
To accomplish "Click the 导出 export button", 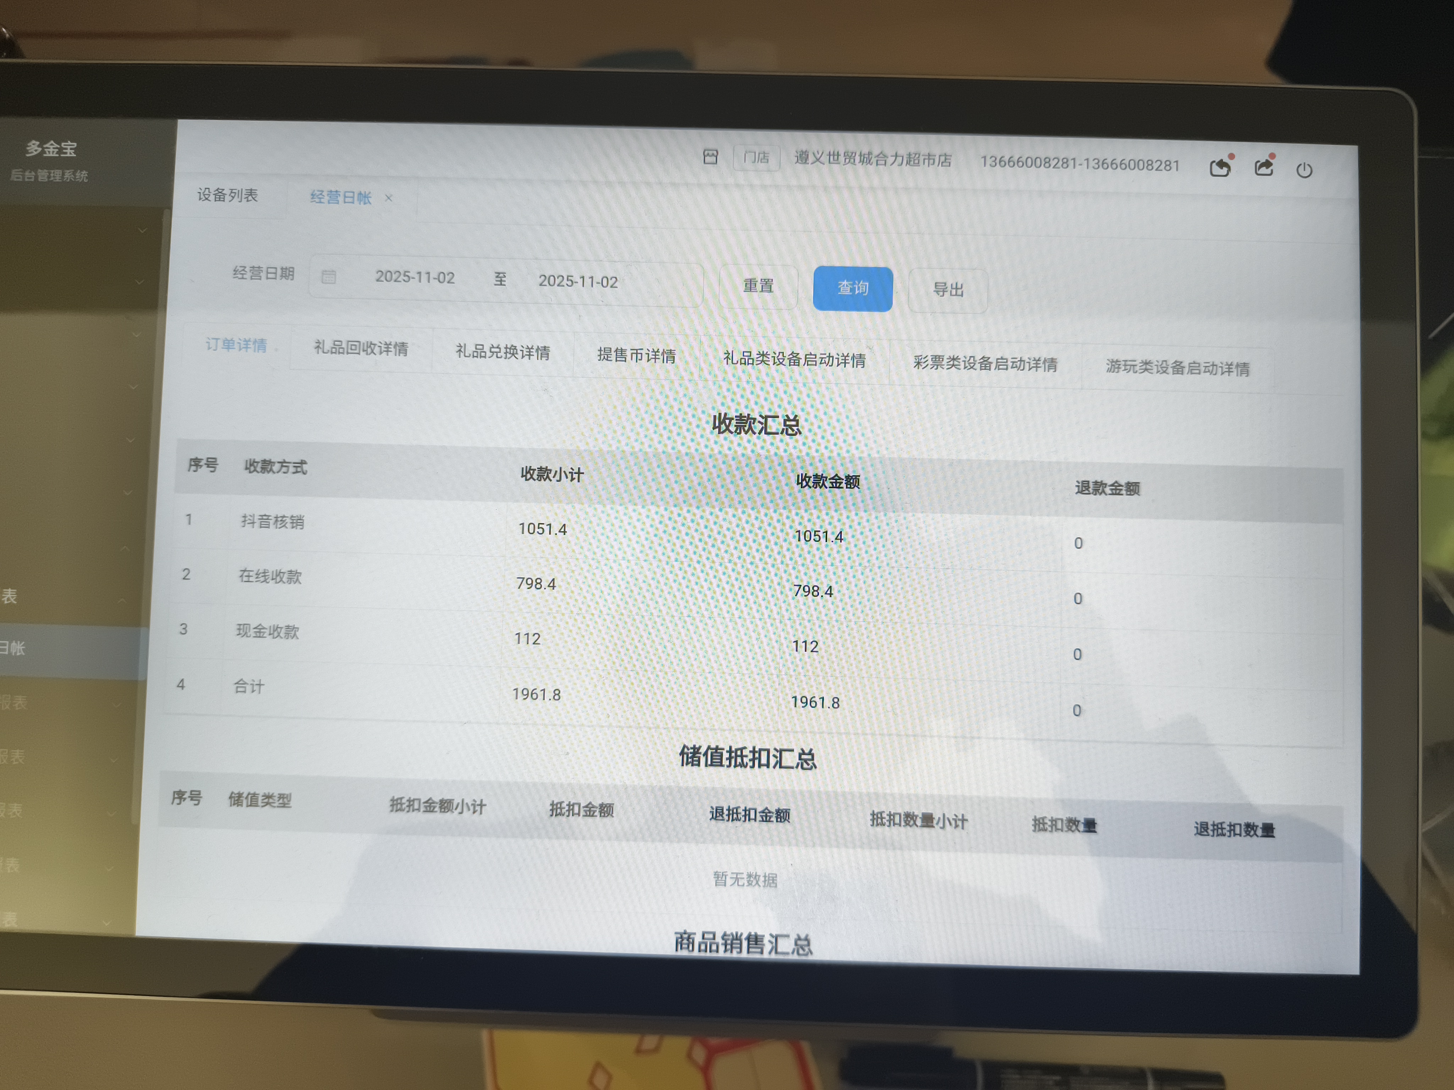I will (x=948, y=290).
